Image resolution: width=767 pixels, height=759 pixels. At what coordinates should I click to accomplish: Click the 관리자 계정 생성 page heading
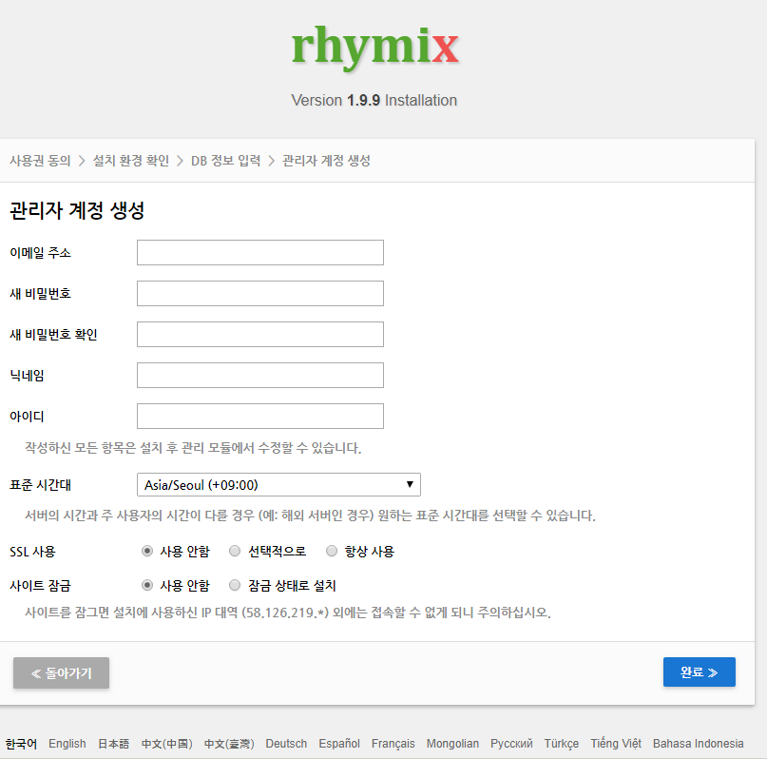[x=77, y=210]
